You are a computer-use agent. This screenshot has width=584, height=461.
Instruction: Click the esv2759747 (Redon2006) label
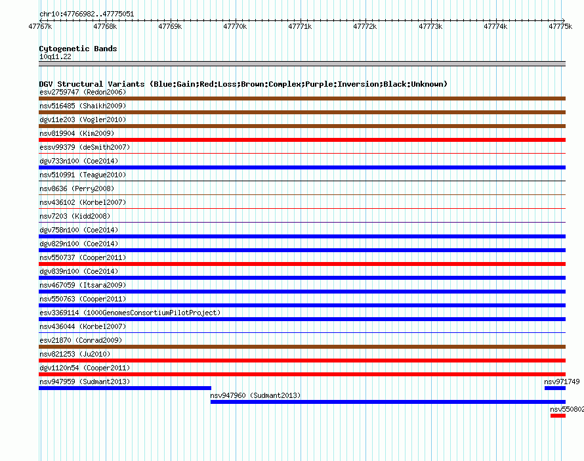83,92
